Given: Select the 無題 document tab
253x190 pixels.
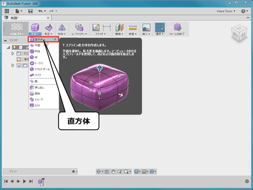Looking at the screenshot, I should coord(26,18).
